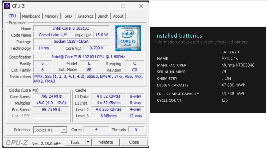Click the CPU-Z app icon in title bar
267x148 pixels.
[x=7, y=6]
